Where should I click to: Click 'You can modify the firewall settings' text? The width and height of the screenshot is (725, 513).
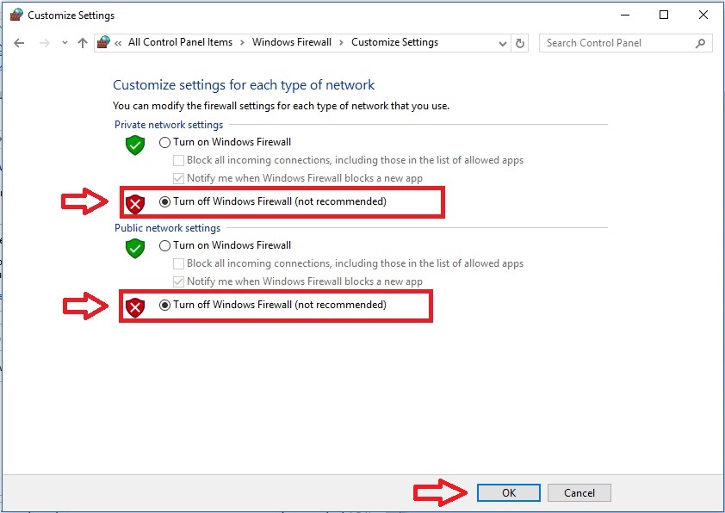point(281,106)
